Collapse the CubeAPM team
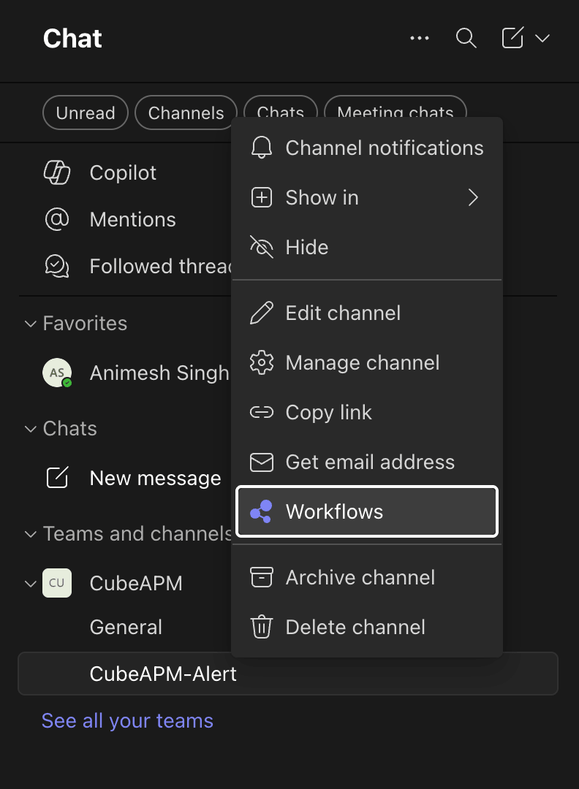The image size is (579, 789). point(30,583)
